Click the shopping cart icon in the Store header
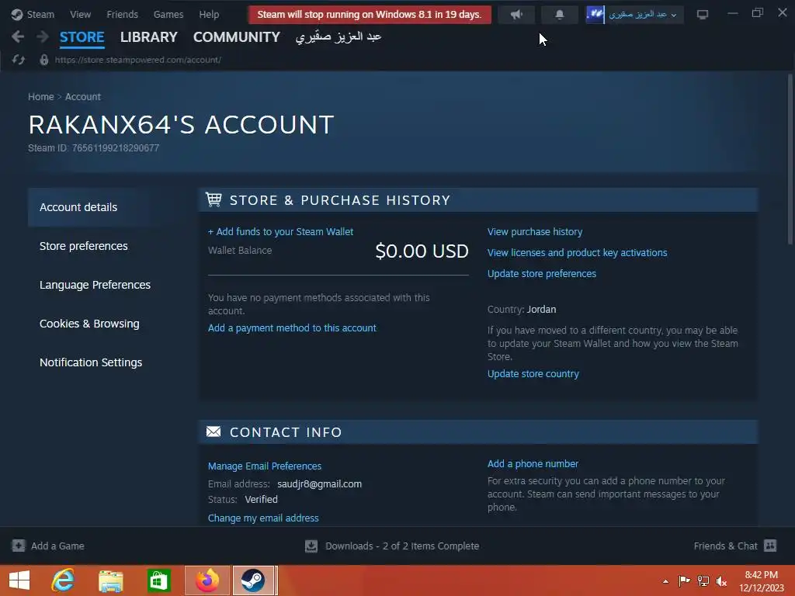The height and width of the screenshot is (596, 795). [x=214, y=199]
